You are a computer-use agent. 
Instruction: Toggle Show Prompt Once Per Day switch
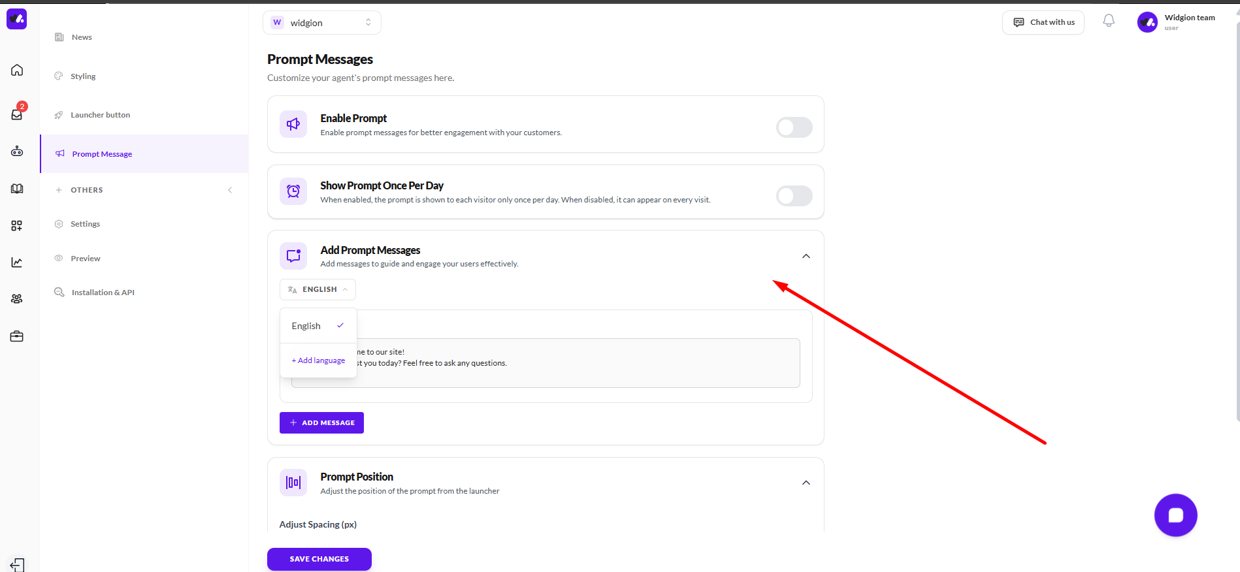click(794, 195)
